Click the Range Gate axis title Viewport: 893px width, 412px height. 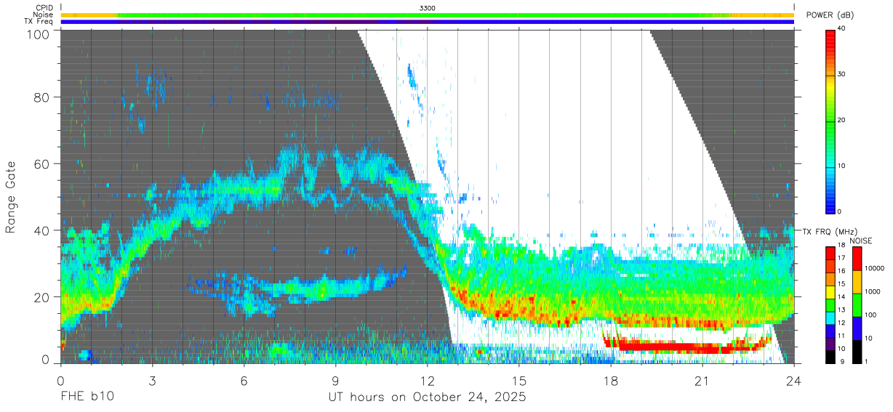[11, 197]
